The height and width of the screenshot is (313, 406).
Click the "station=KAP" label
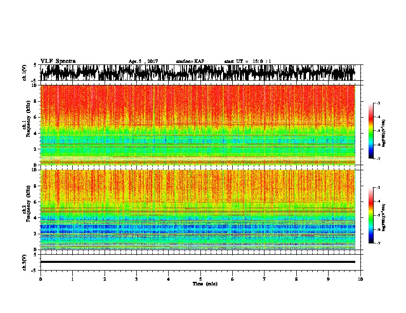pyautogui.click(x=190, y=61)
